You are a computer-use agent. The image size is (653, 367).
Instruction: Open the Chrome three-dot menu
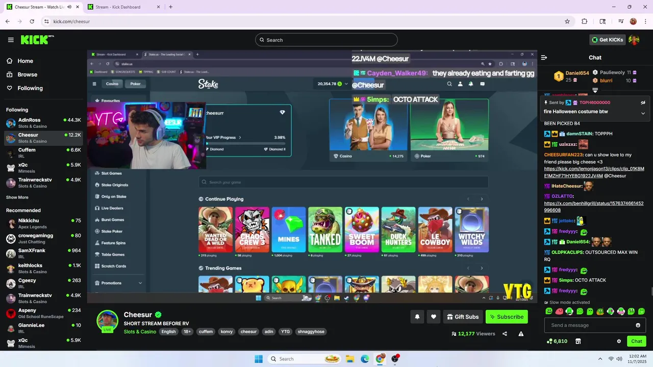pyautogui.click(x=645, y=21)
